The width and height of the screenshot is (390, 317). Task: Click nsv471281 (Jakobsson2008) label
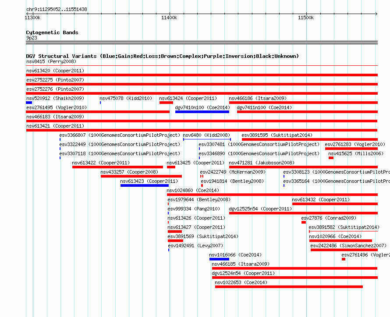262,163
